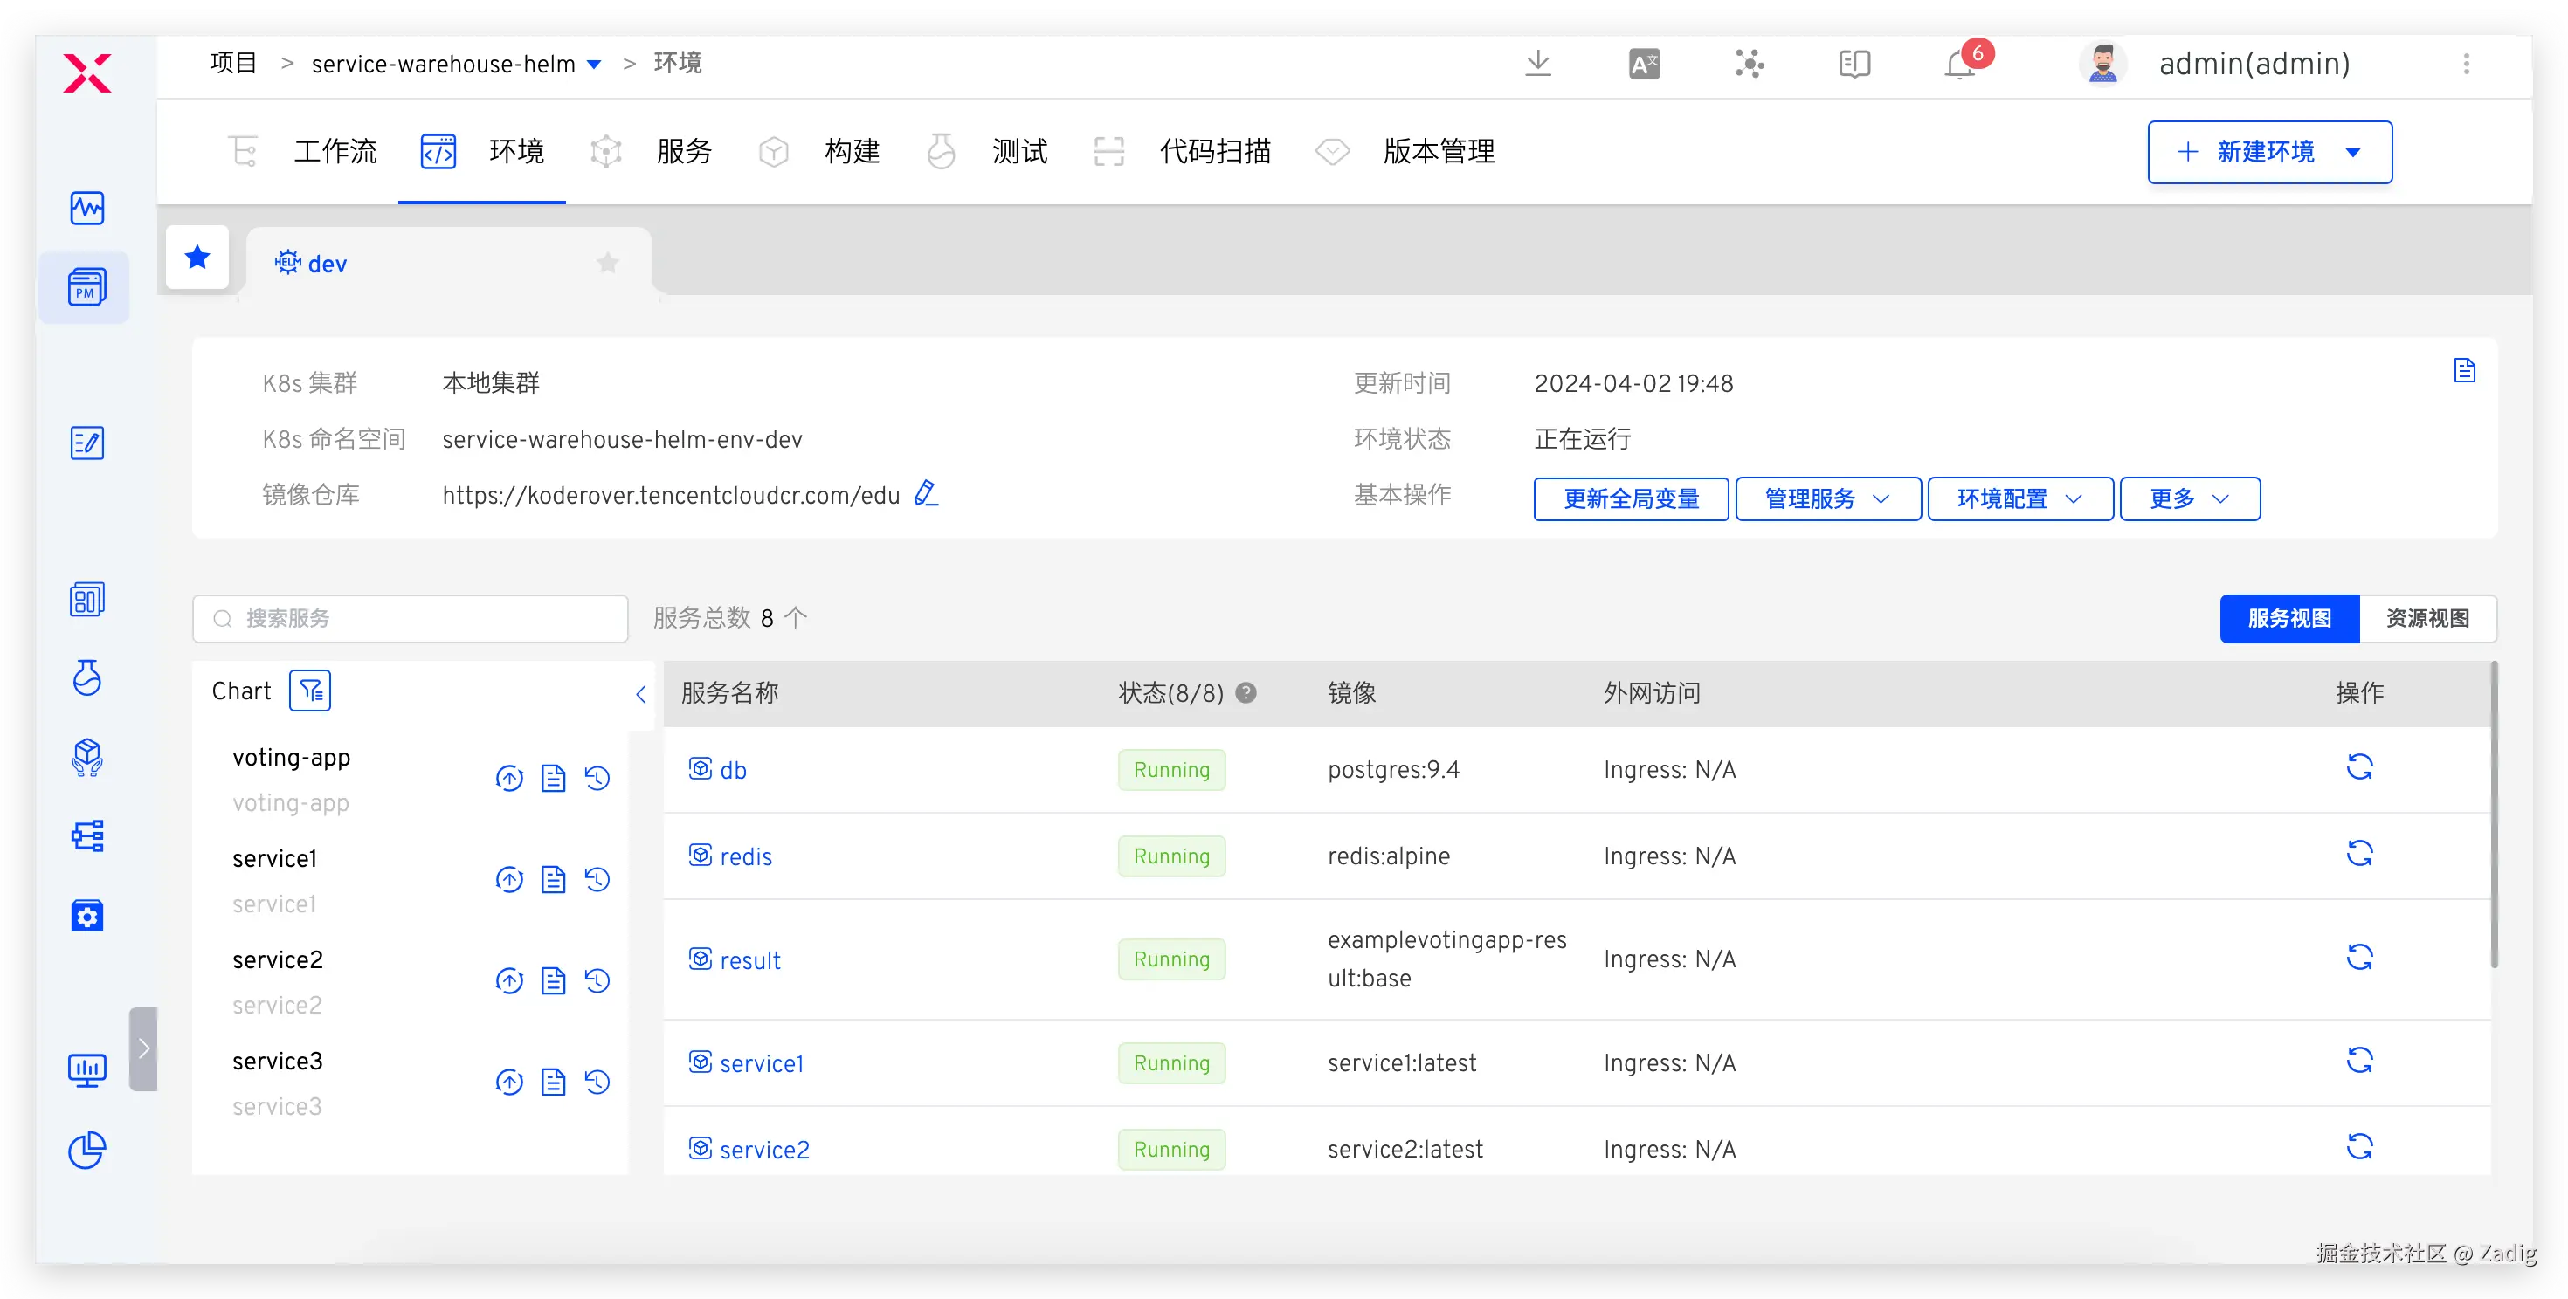Click the 更新全局变量 button

coord(1630,499)
